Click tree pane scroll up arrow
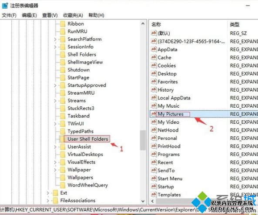This screenshot has width=258, height=215. (143, 23)
